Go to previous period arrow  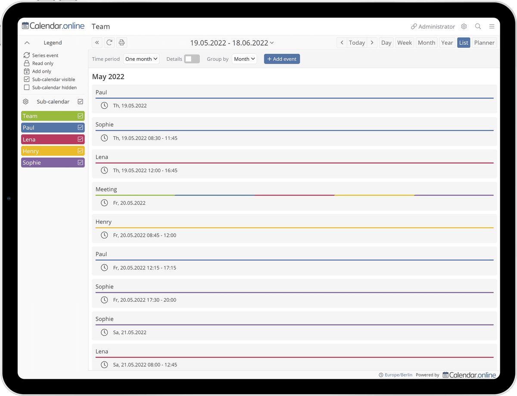[x=342, y=43]
